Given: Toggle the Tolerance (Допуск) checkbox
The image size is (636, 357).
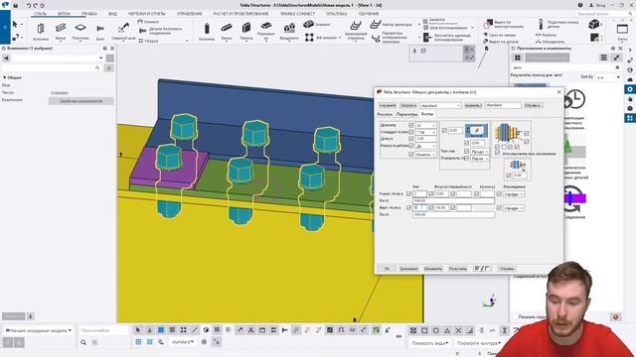Looking at the screenshot, I should [410, 139].
